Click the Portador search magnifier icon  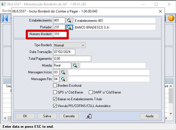(x=69, y=27)
